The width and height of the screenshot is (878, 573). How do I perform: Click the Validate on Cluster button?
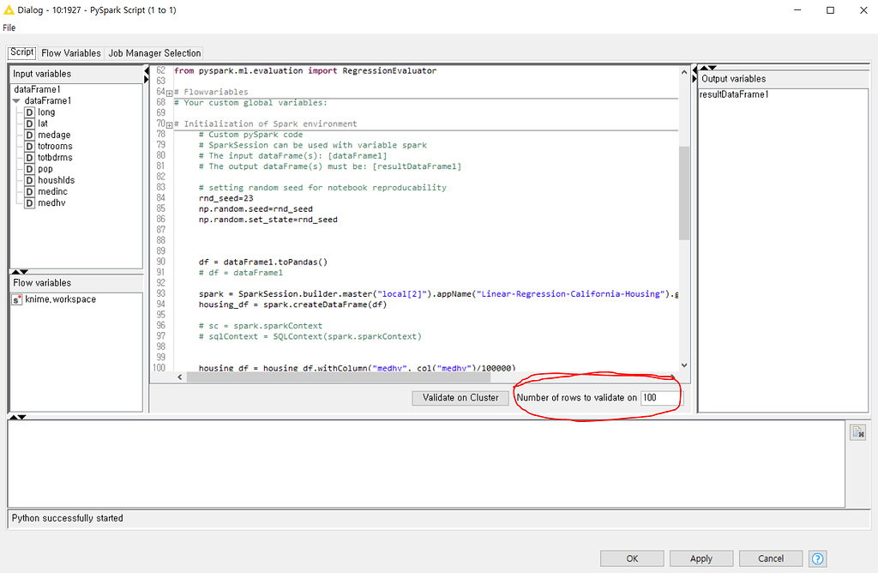click(x=460, y=397)
